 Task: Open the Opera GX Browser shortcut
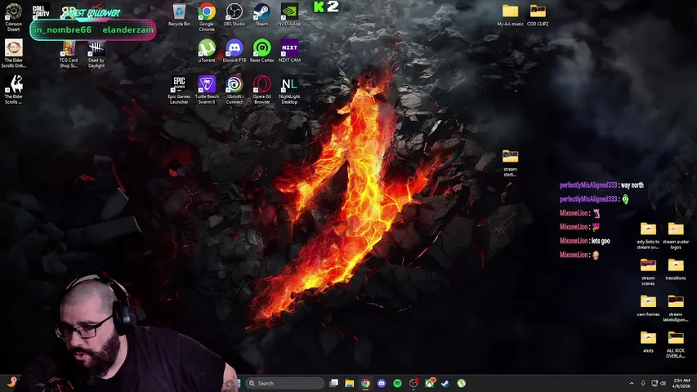[x=261, y=90]
